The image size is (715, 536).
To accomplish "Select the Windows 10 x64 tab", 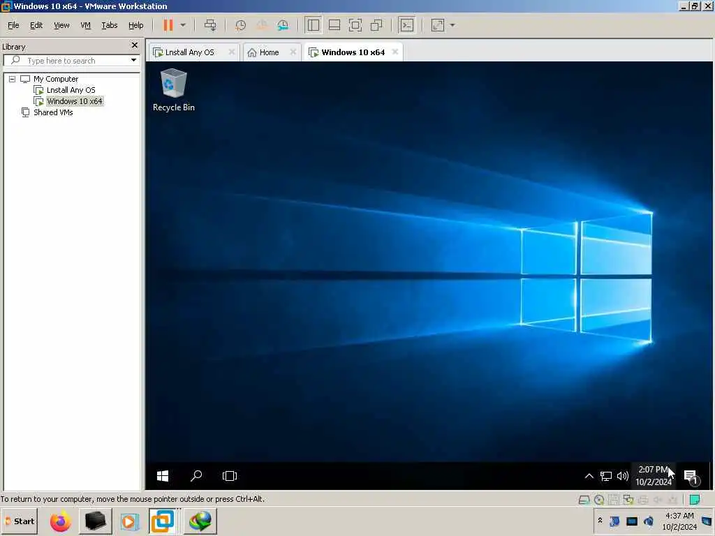I will point(353,52).
